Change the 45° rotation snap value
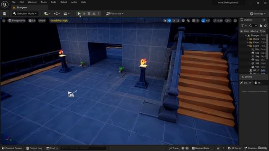Screen dimensions: 269x151 click(208, 21)
